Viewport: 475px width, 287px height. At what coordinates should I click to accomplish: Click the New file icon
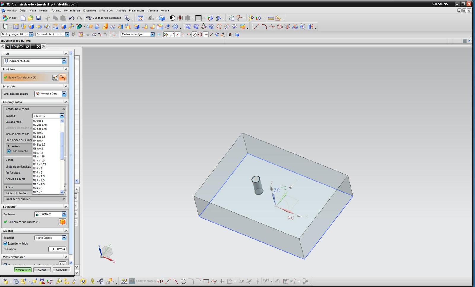(23, 18)
